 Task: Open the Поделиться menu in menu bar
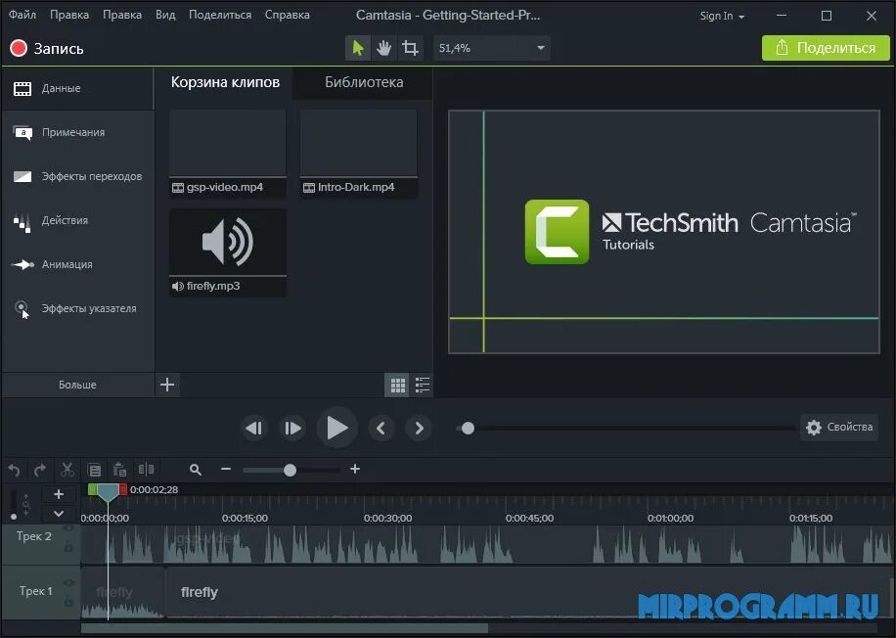click(x=220, y=15)
